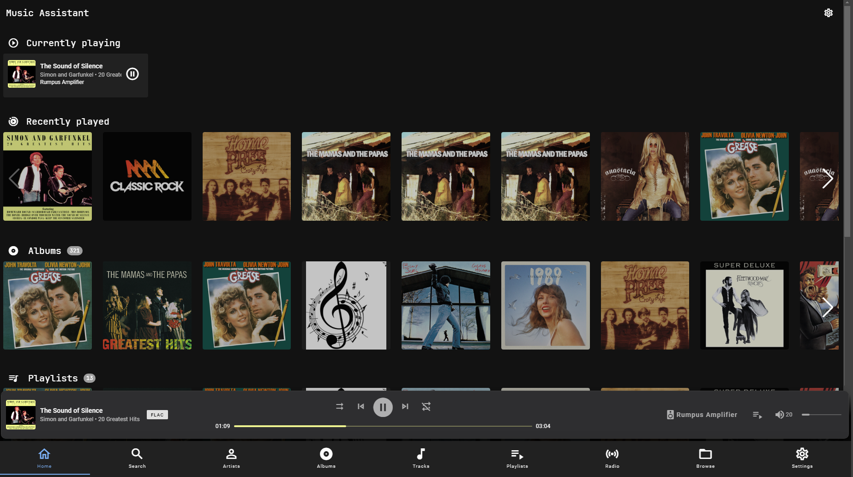Open the Grease soundtrack album cover
The width and height of the screenshot is (853, 477).
[47, 305]
